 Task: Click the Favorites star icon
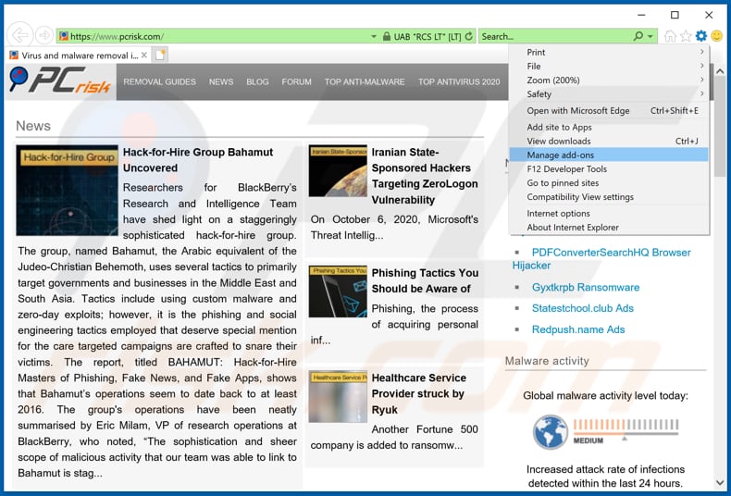click(686, 36)
